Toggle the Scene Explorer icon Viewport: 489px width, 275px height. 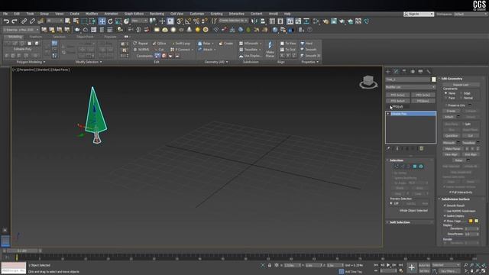(272, 21)
